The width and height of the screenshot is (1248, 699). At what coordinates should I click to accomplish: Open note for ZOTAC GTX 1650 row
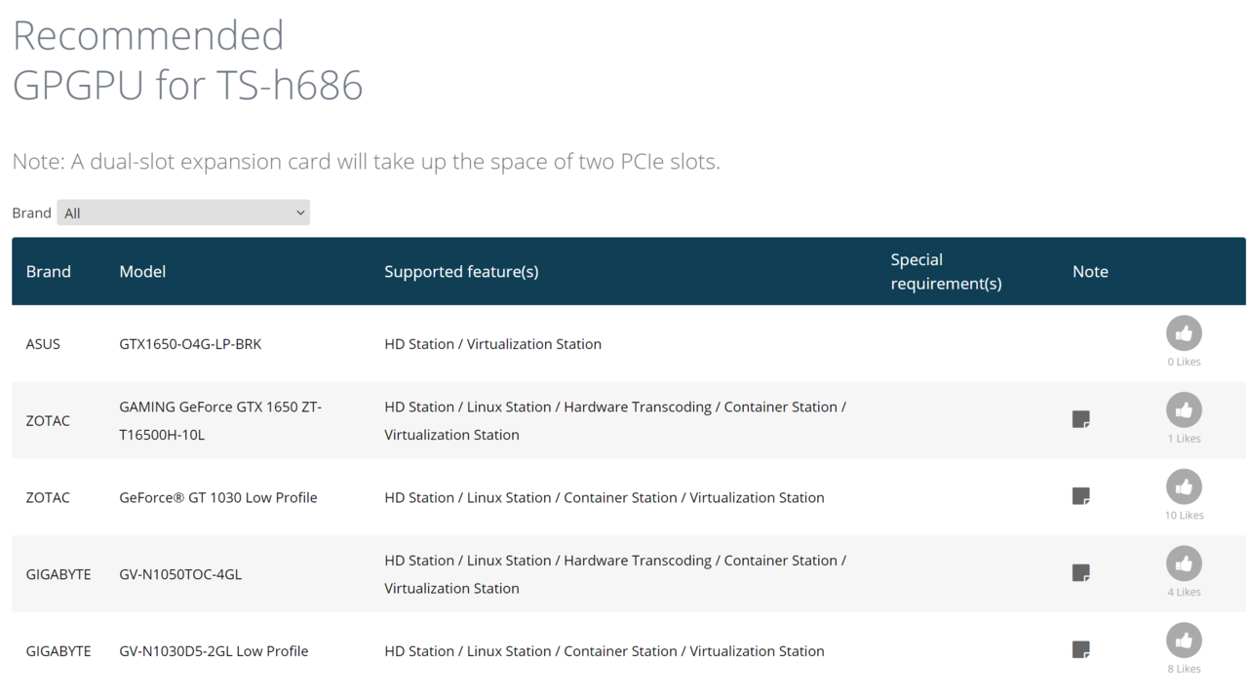tap(1080, 419)
